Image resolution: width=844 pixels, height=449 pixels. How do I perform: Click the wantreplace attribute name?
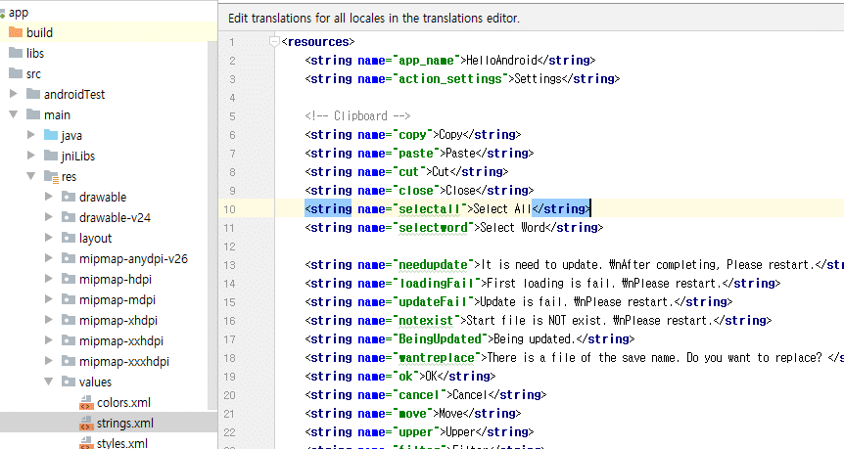tap(436, 358)
